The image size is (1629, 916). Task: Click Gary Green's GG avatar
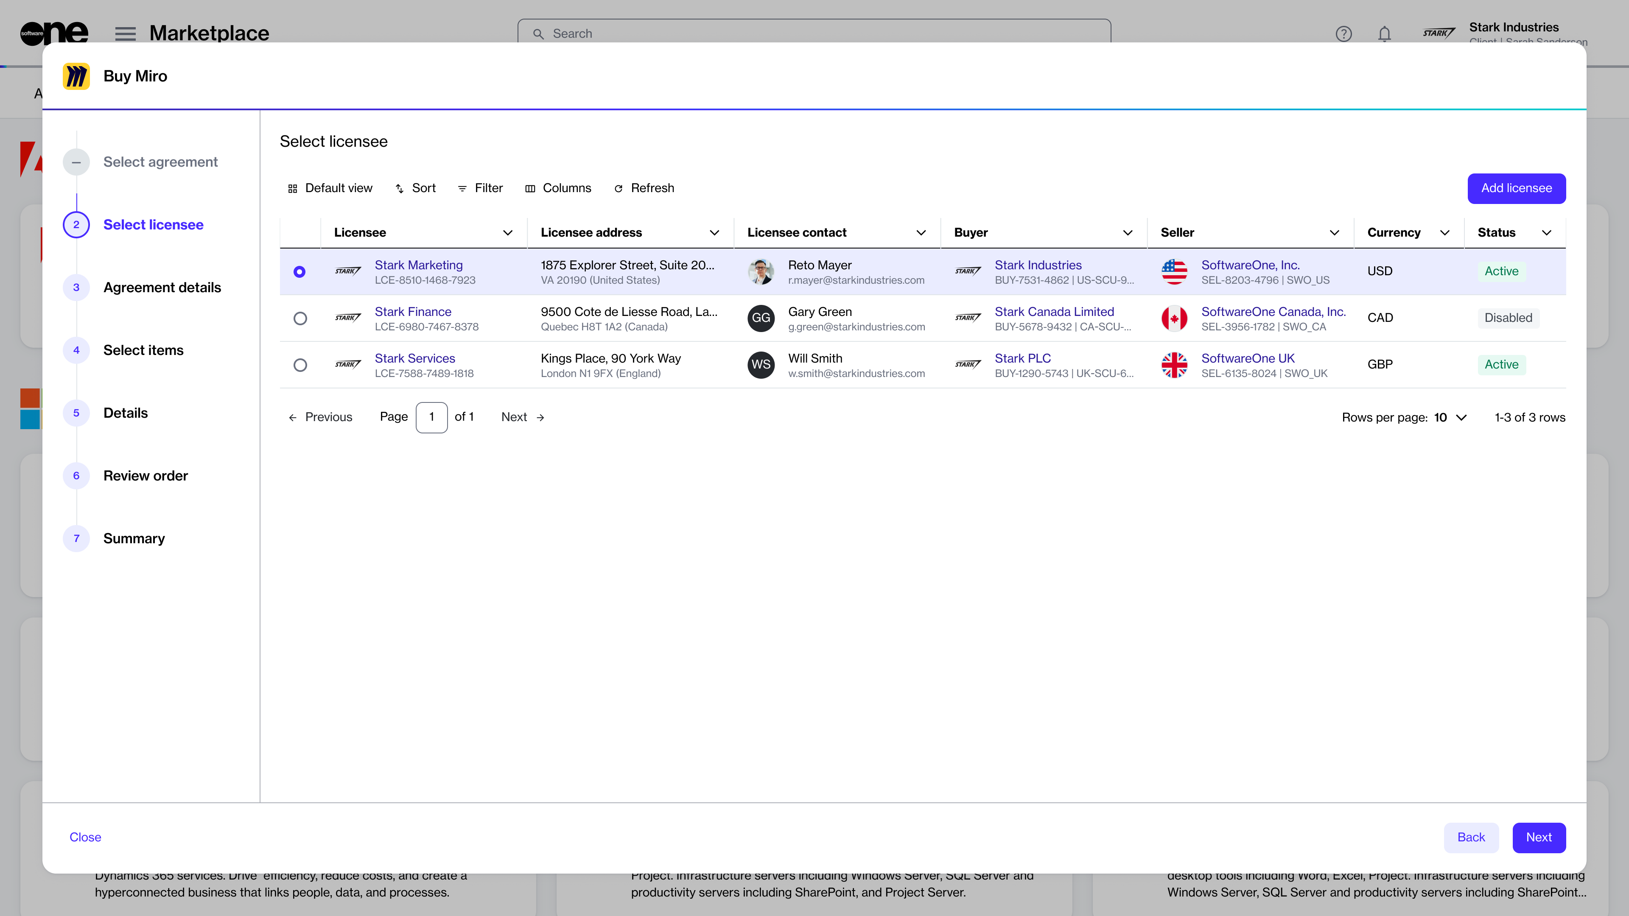(761, 318)
